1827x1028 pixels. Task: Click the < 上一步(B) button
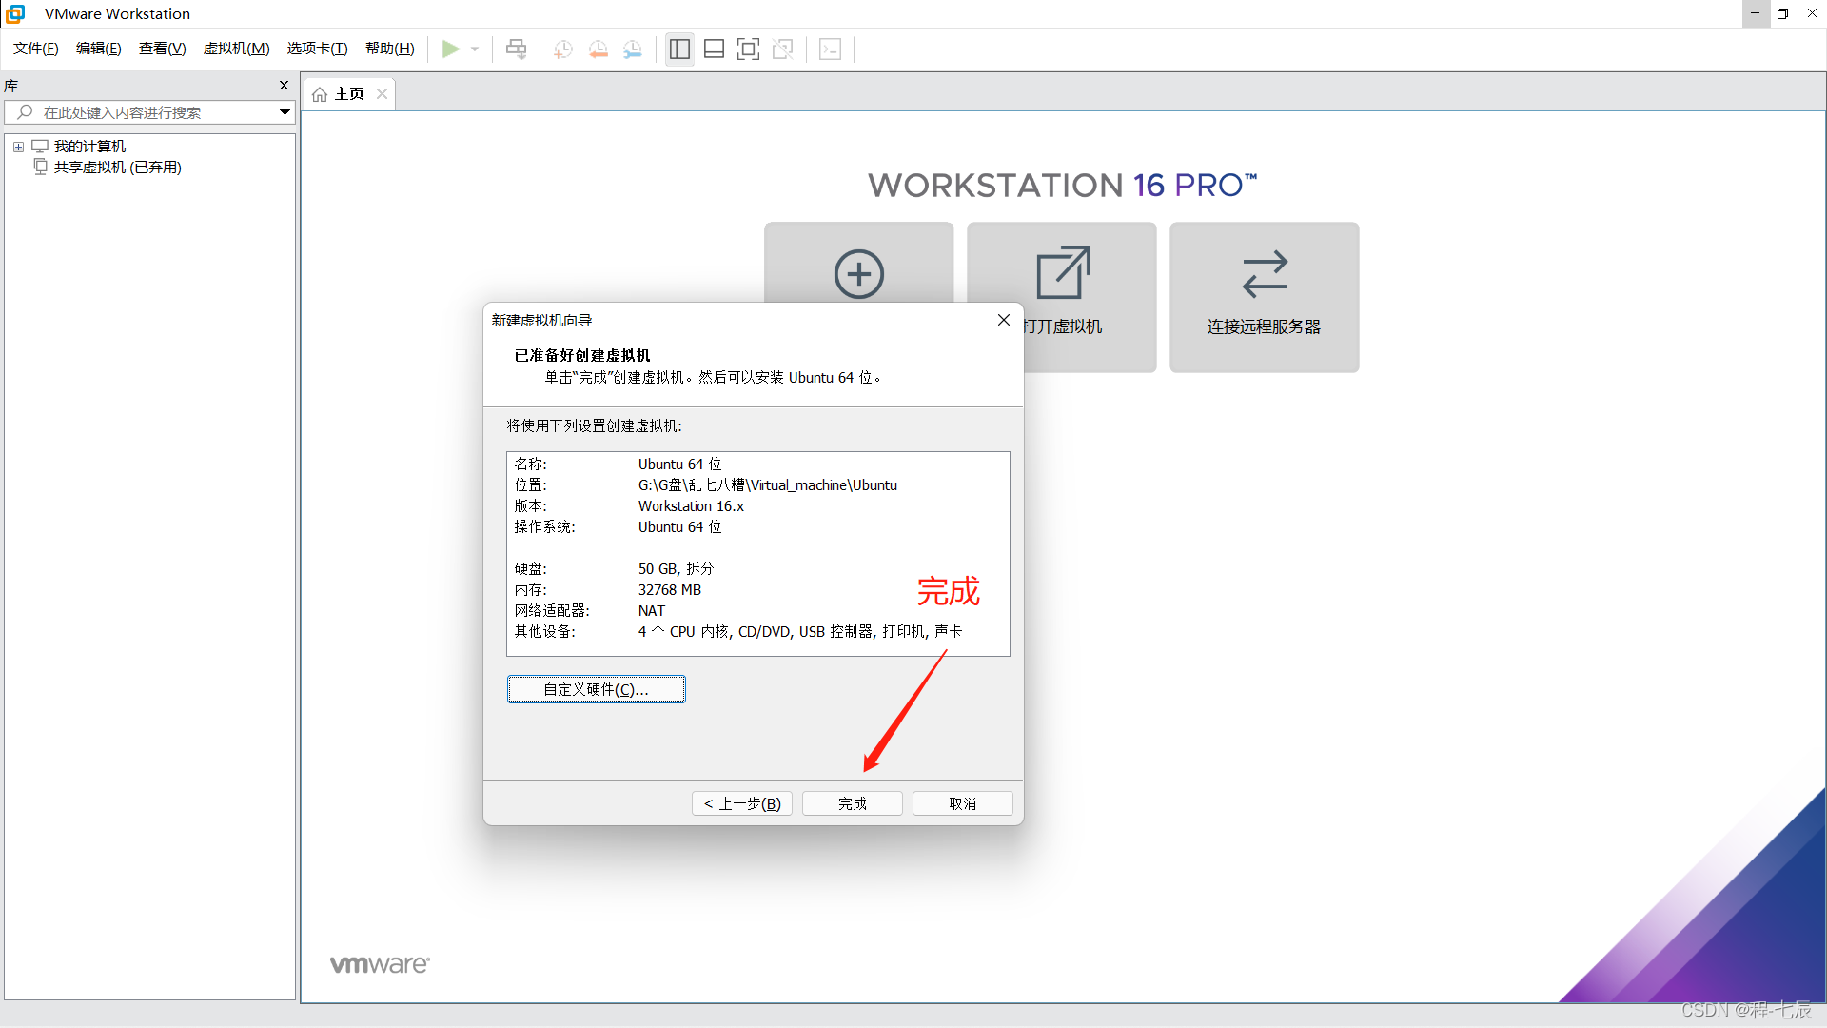[742, 804]
